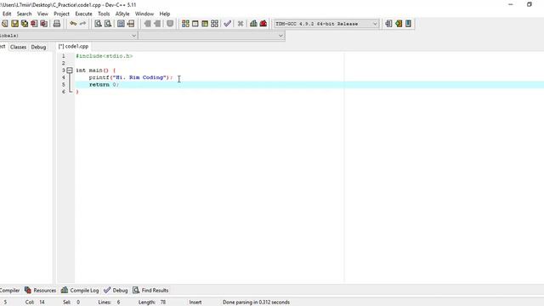
Task: Click the Compile & Run toolbar icon
Action: [205, 24]
